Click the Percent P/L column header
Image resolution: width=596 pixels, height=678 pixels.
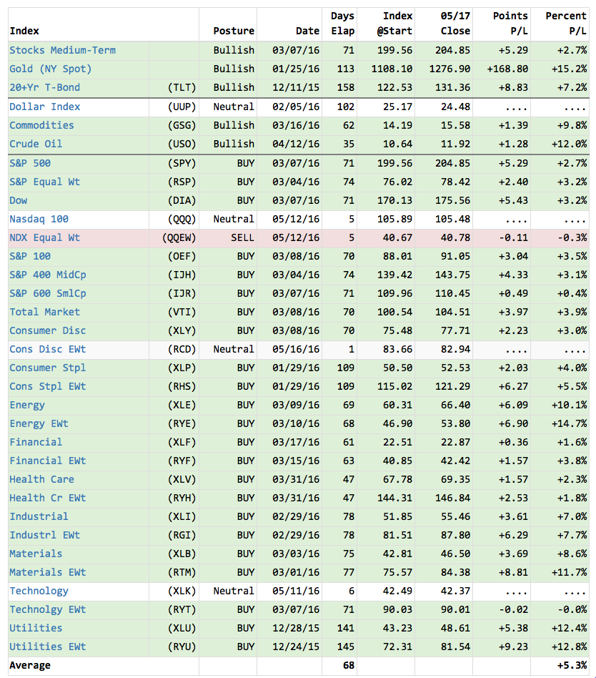click(566, 24)
